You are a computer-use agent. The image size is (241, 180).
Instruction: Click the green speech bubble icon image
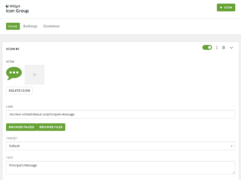click(x=14, y=73)
